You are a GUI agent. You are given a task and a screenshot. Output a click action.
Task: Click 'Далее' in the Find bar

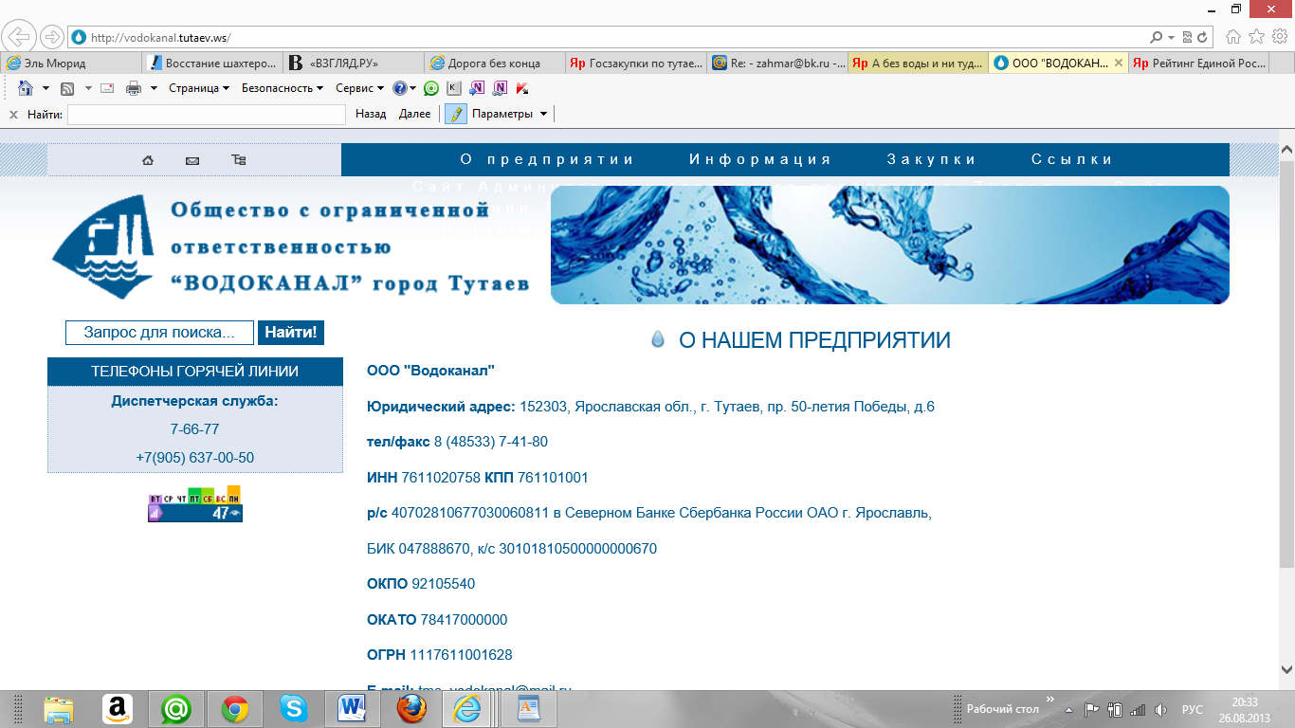coord(414,114)
